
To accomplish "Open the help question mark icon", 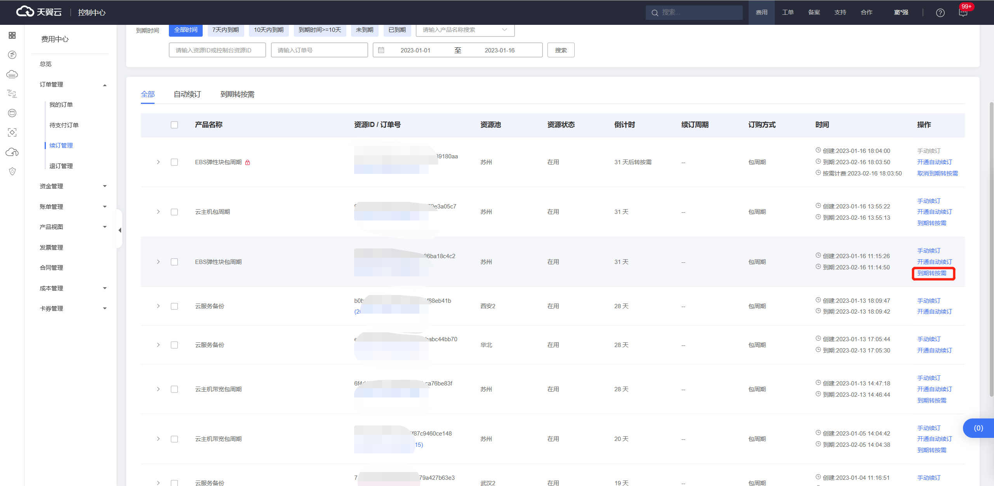I will (x=940, y=13).
